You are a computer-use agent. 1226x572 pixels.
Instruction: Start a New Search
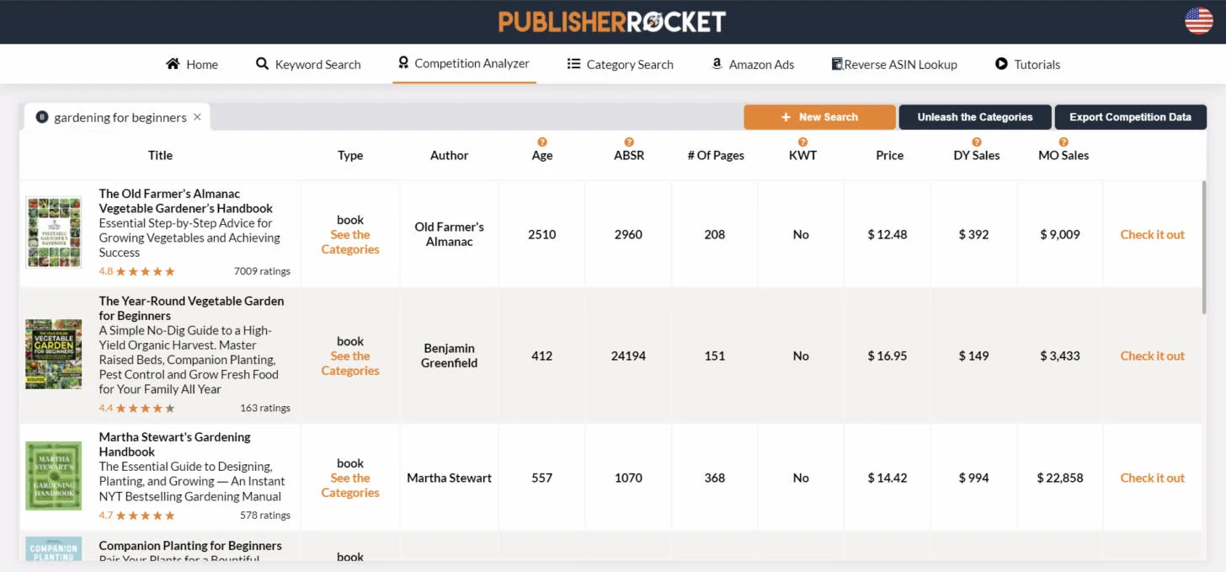point(819,117)
